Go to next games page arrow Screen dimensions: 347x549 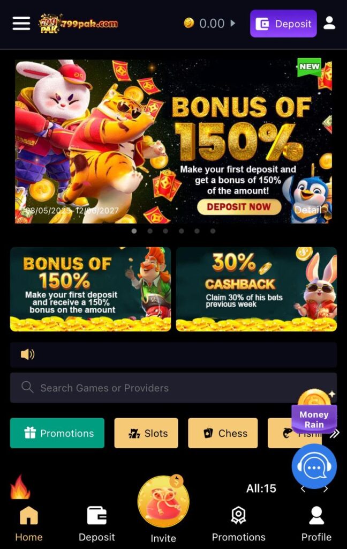326,489
